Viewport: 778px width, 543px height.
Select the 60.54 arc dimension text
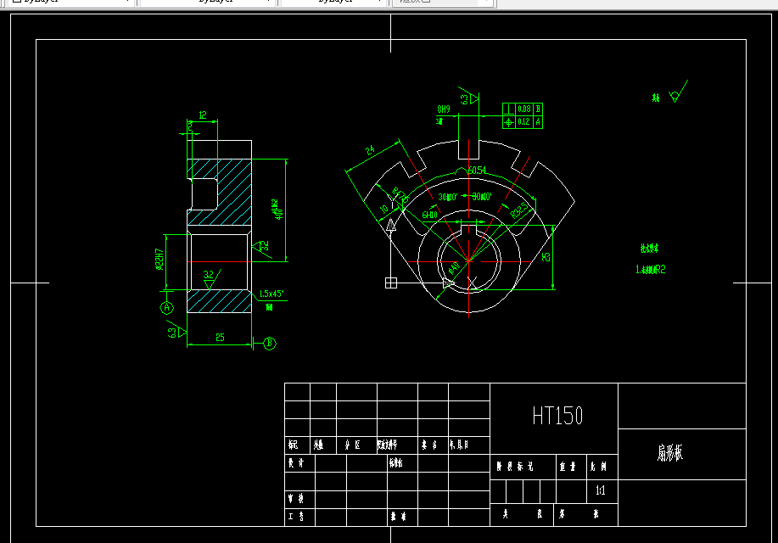[x=478, y=171]
